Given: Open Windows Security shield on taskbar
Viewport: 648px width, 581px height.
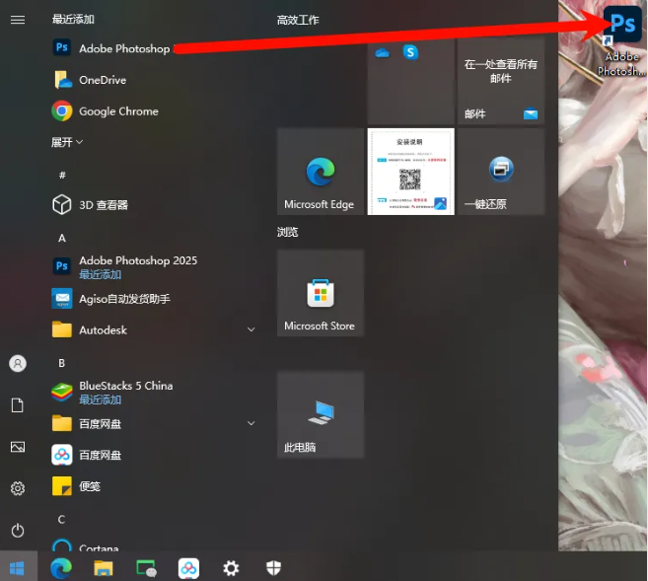Looking at the screenshot, I should tap(273, 568).
